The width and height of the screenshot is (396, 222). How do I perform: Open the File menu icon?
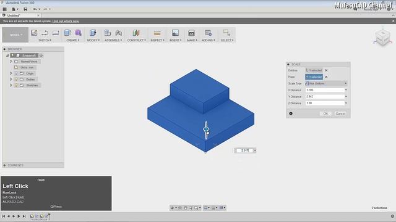[14, 9]
